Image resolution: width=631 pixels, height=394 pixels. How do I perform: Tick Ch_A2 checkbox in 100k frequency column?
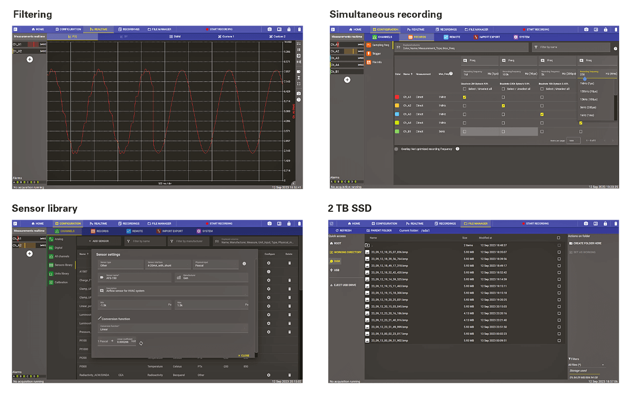503,106
